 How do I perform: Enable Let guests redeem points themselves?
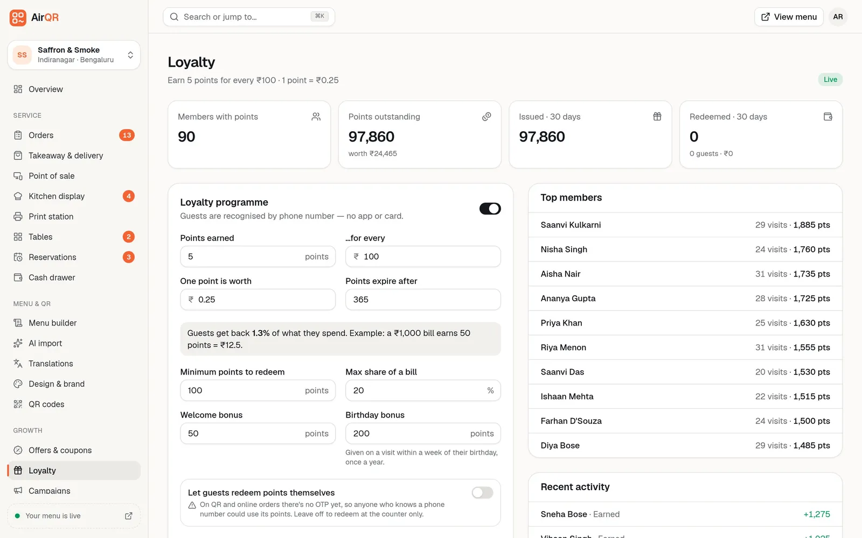click(482, 493)
